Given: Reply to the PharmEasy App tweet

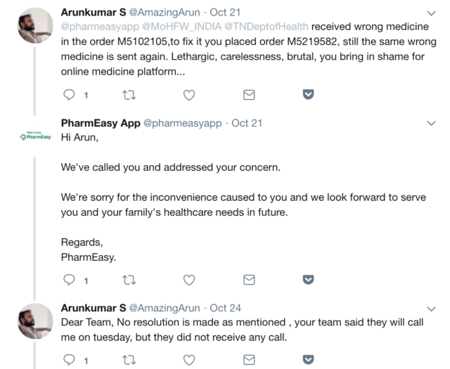Looking at the screenshot, I should (70, 280).
